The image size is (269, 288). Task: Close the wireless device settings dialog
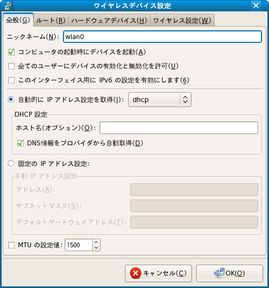pos(256,5)
